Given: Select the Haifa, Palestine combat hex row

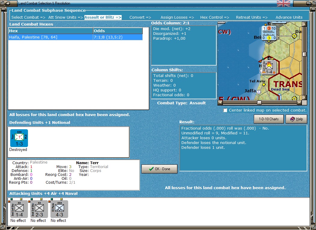Looking at the screenshot, I should click(75, 37).
